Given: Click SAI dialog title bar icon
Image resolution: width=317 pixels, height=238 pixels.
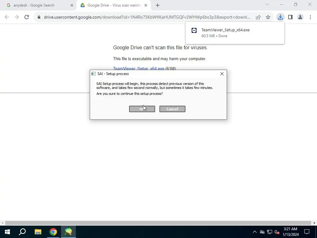Looking at the screenshot, I should tap(93, 74).
